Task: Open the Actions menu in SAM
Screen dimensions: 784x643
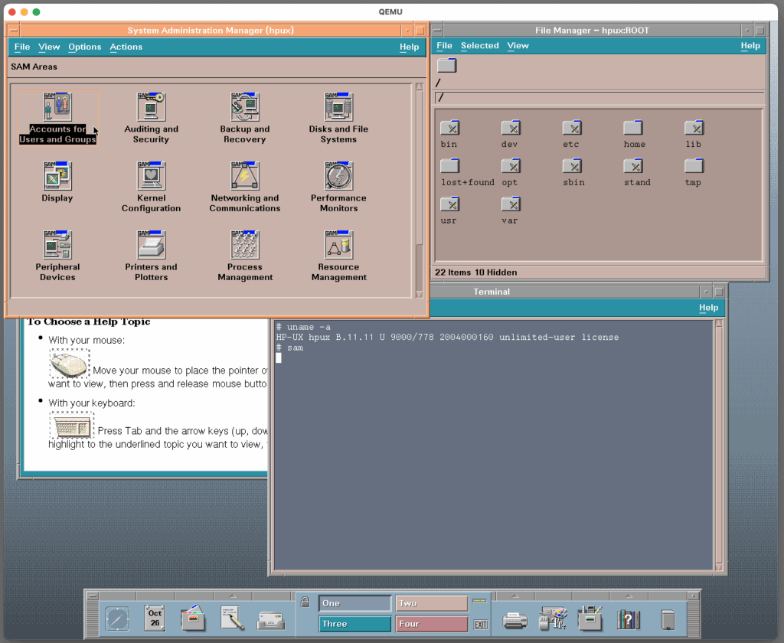Action: click(126, 47)
